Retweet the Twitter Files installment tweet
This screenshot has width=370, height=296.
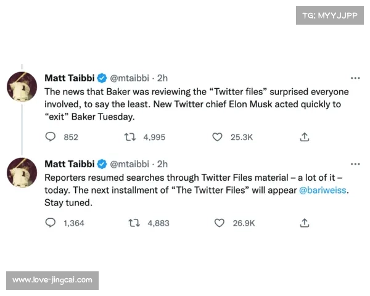pos(134,223)
